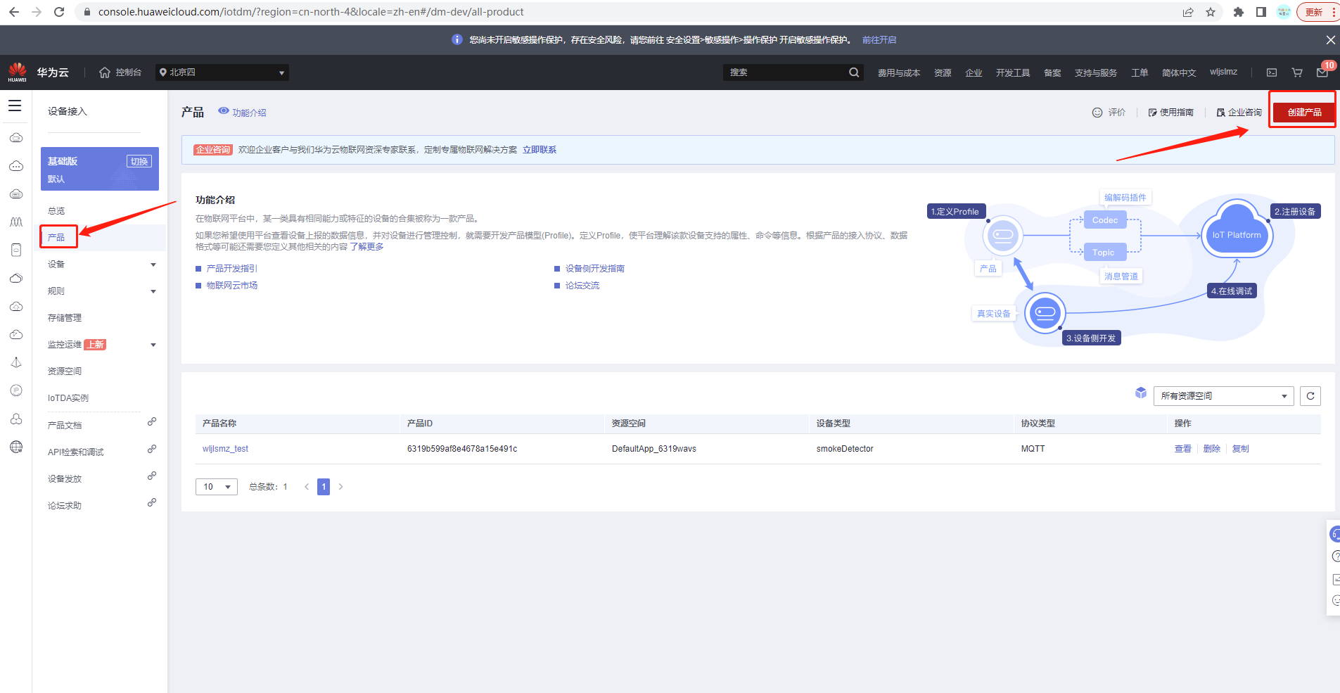Screen dimensions: 1340x693
Task: Reload the browser page
Action: [x=59, y=12]
